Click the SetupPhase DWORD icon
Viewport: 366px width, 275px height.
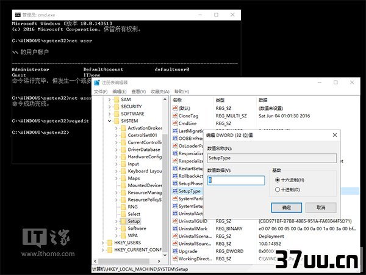pos(175,183)
